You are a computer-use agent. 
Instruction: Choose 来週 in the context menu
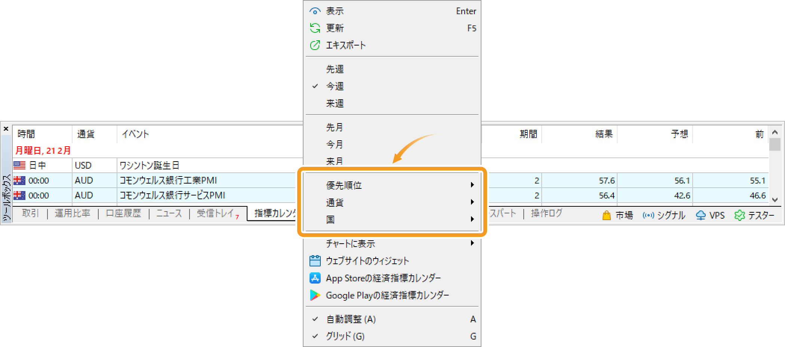coord(392,103)
